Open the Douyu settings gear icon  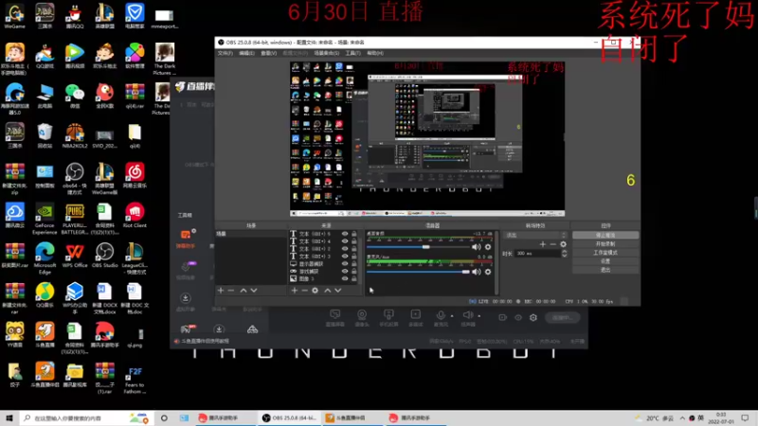[533, 317]
